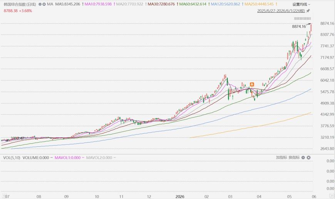Select the MA120:5620.862 value
The width and height of the screenshot is (335, 199).
pos(225,4)
